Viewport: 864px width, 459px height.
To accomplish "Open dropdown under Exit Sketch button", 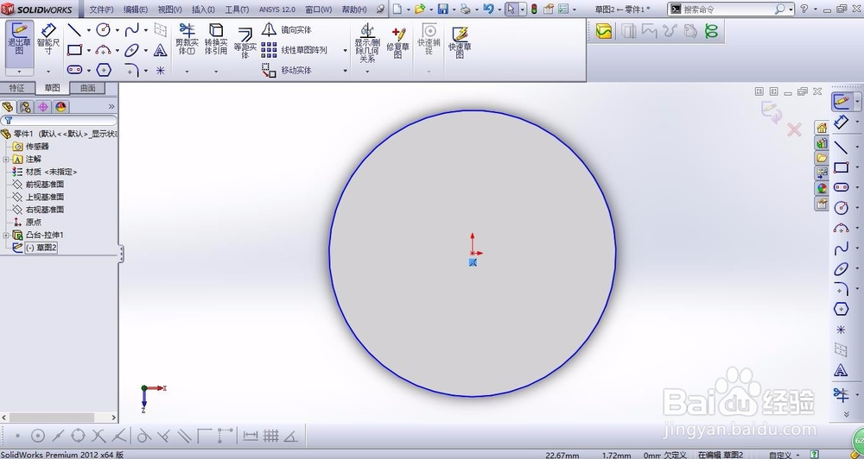I will (x=19, y=72).
